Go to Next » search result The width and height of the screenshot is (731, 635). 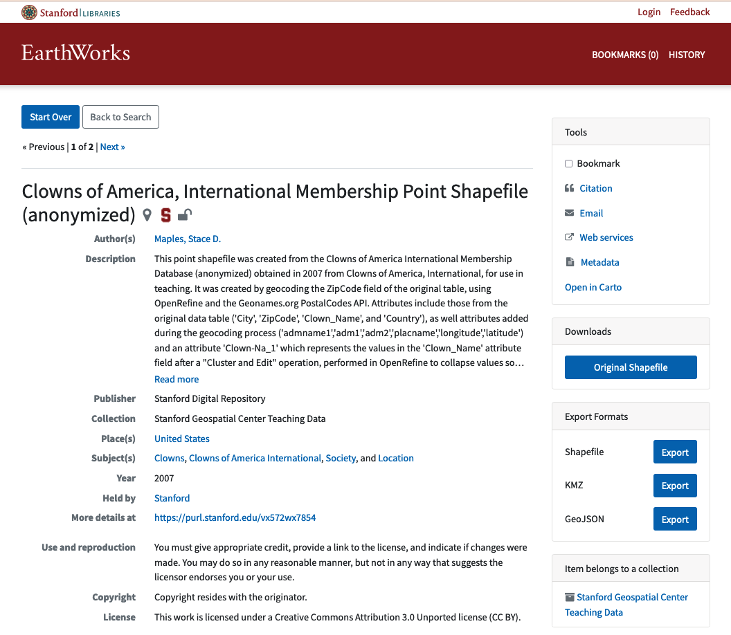(112, 147)
